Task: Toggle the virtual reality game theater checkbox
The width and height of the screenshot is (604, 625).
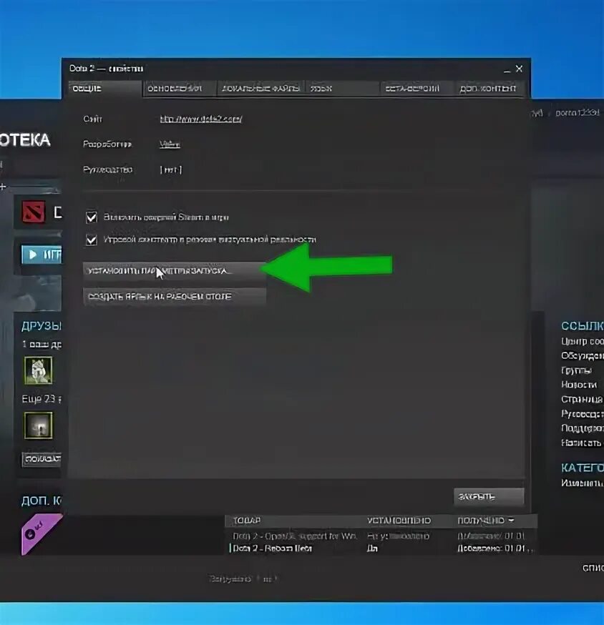Action: [92, 240]
